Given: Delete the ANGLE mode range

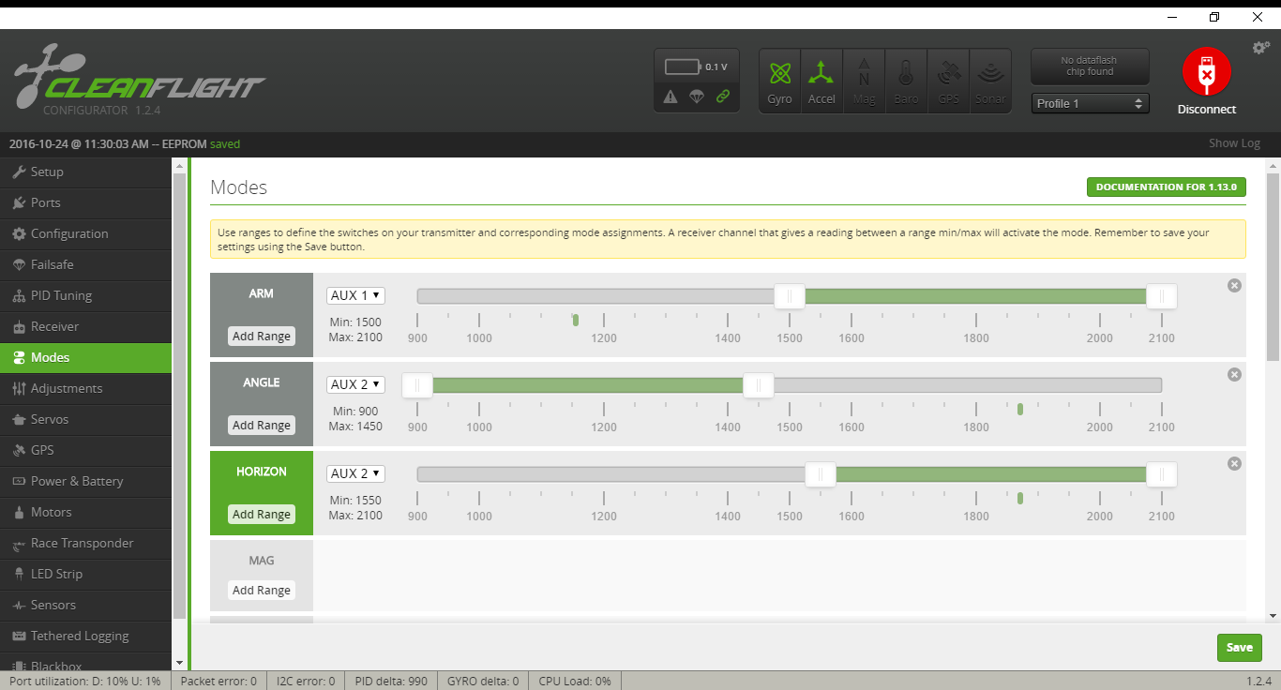Looking at the screenshot, I should coord(1234,374).
